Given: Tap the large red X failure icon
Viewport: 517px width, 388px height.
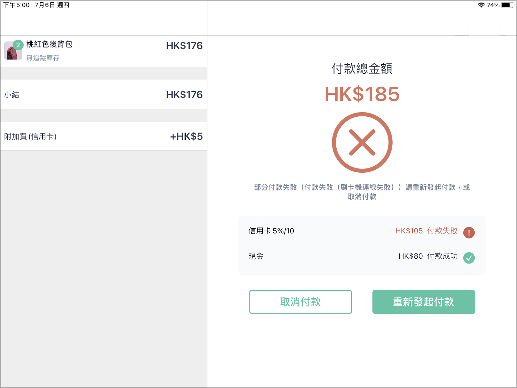Looking at the screenshot, I should 362,142.
